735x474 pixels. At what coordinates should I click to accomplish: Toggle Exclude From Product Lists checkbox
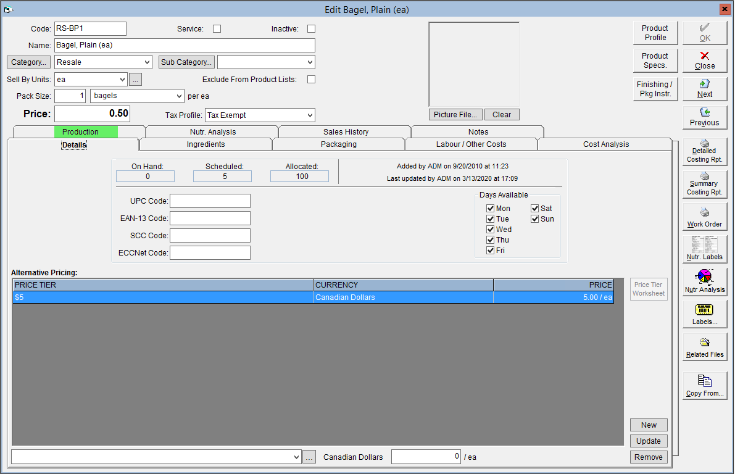(311, 80)
